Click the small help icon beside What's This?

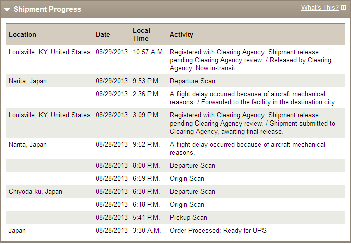click(343, 8)
